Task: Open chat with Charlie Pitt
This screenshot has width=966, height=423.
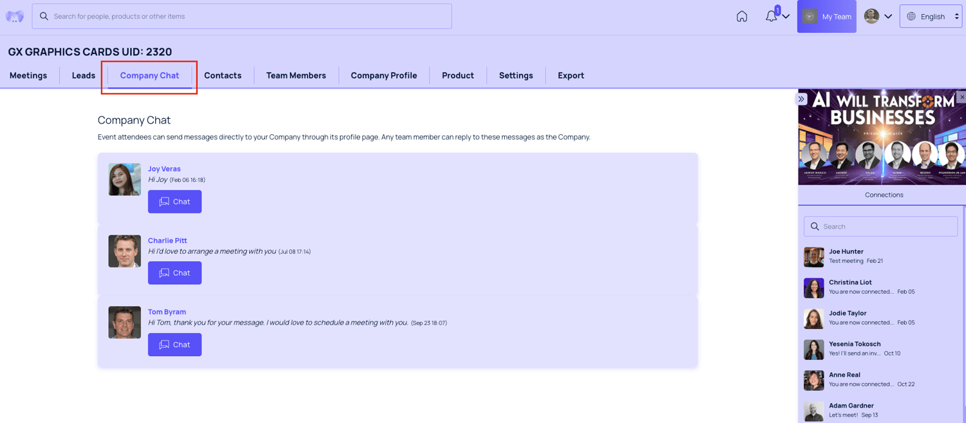Action: point(175,273)
